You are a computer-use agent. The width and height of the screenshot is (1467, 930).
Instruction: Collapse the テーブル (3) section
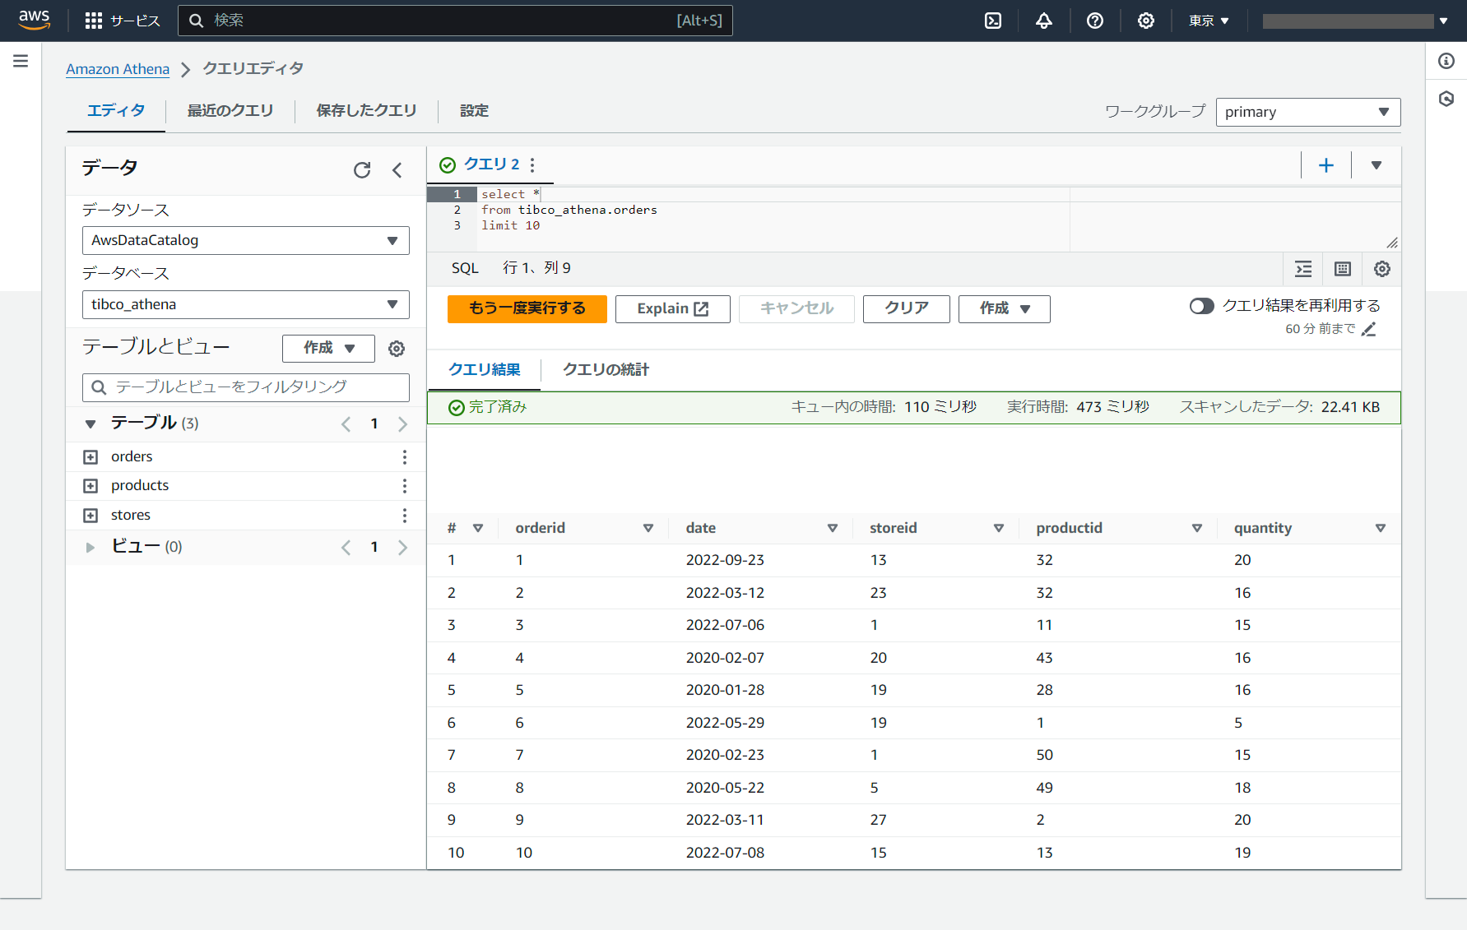coord(91,424)
